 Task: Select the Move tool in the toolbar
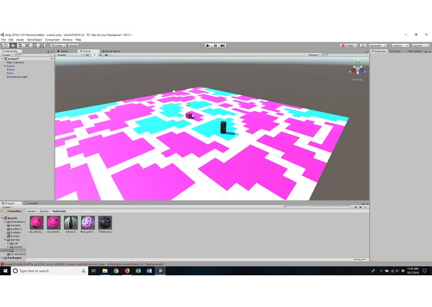coord(12,45)
